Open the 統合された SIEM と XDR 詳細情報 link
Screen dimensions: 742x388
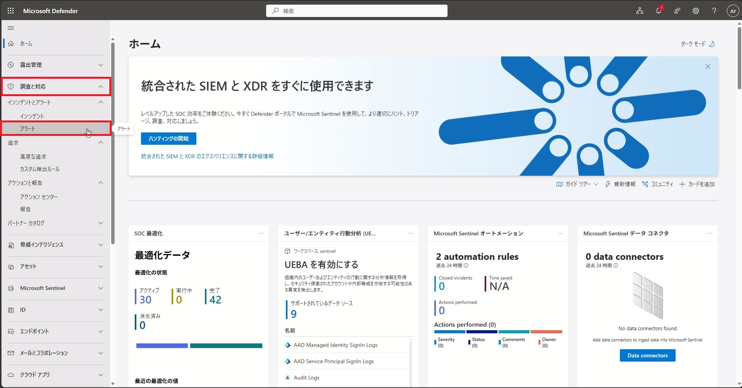pos(207,156)
